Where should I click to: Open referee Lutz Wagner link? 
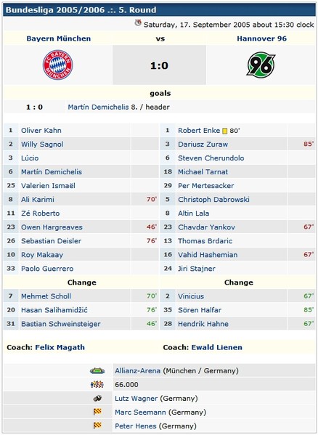tap(136, 399)
